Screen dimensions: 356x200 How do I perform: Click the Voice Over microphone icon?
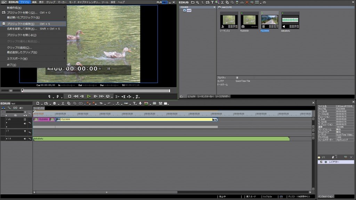(x=140, y=103)
